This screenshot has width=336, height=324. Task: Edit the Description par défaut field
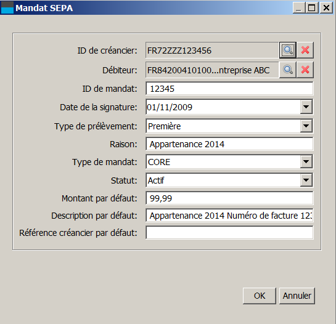(229, 215)
